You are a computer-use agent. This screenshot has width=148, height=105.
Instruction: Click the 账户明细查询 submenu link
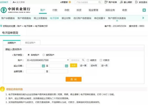click(24, 18)
